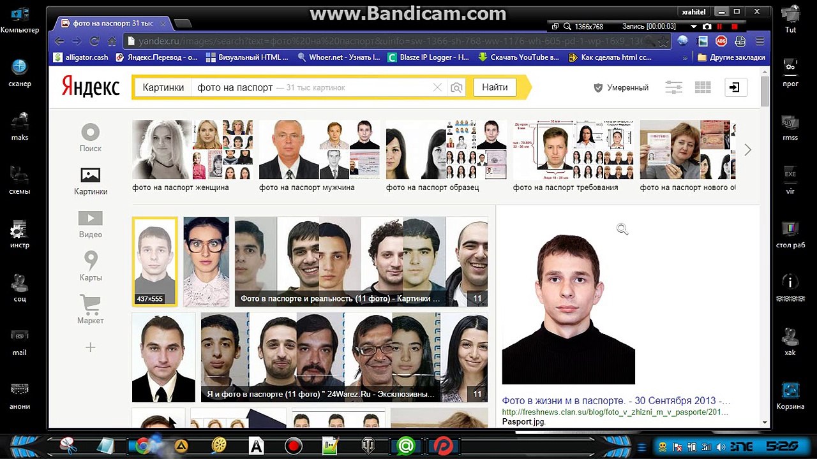
Task: Open the Видео sidebar section
Action: tap(91, 224)
